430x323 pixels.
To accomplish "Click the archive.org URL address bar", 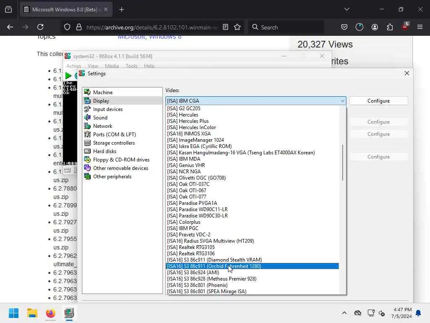I will click(152, 27).
